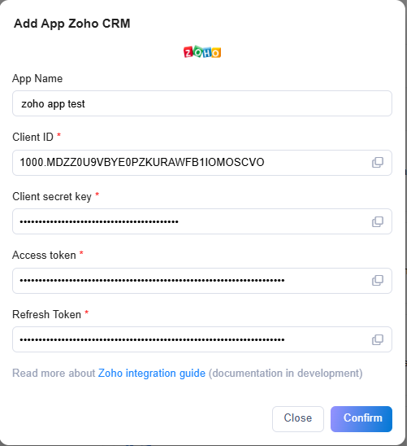Screen dimensions: 411x446
Task: Confirm adding the Zoho CRM app
Action: click(x=361, y=419)
